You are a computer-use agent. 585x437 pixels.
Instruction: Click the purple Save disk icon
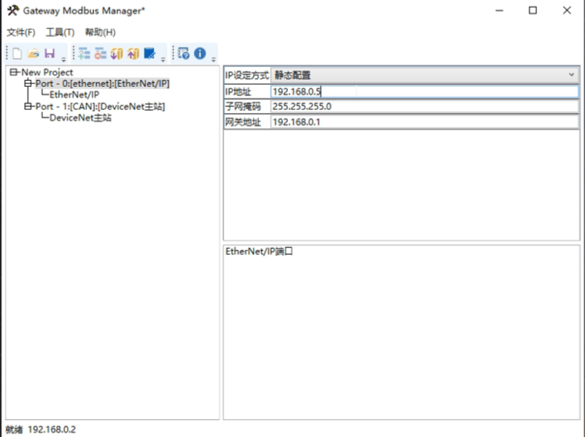click(x=49, y=53)
